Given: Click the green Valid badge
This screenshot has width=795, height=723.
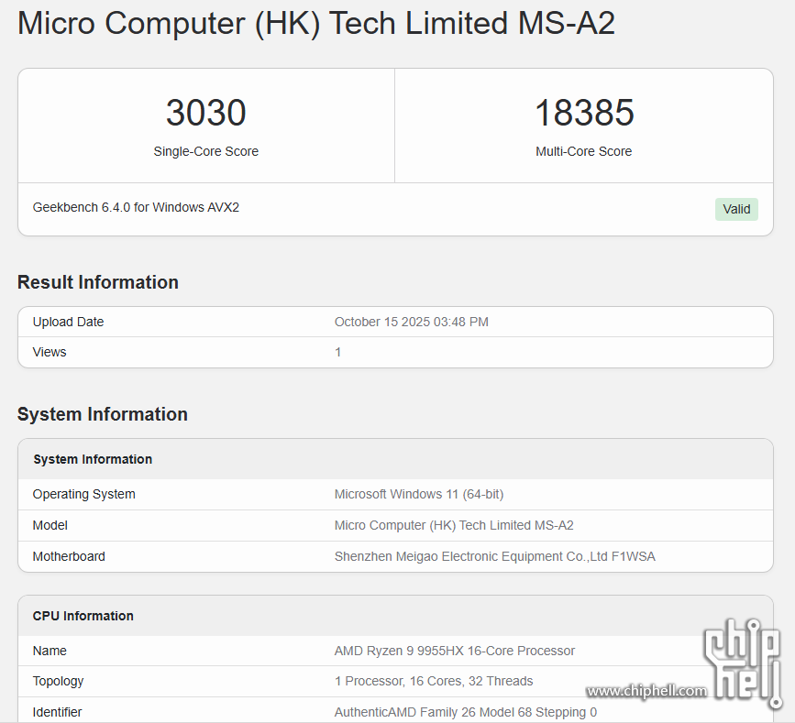Looking at the screenshot, I should click(736, 209).
